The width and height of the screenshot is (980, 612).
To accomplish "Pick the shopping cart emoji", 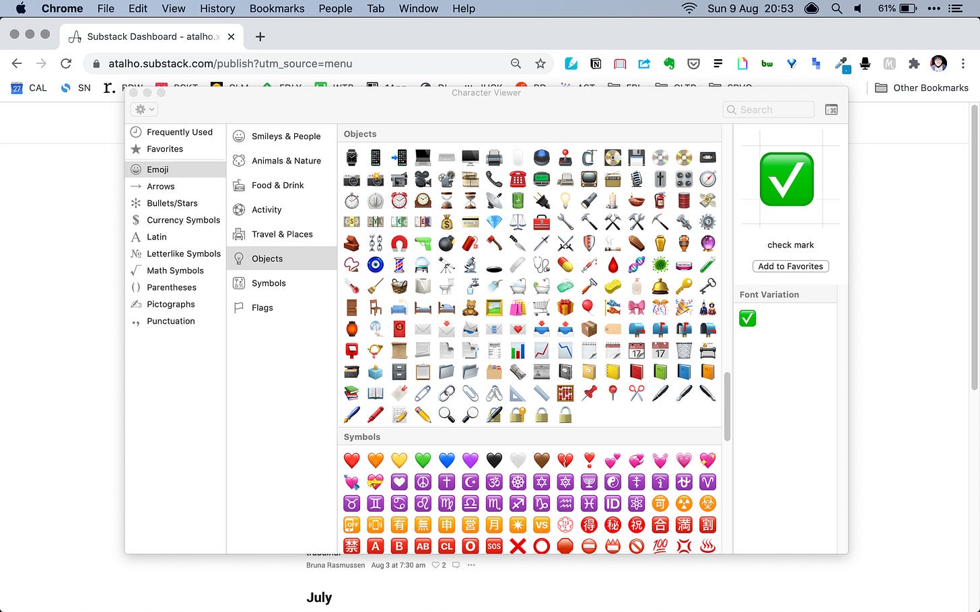I will click(x=542, y=307).
